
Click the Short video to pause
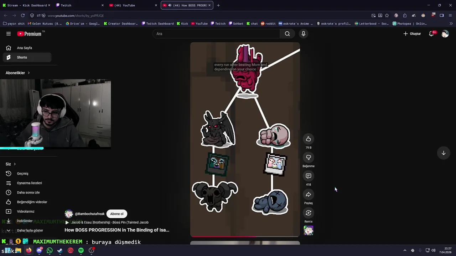245,139
